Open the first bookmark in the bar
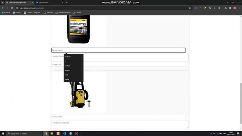 (6, 12)
